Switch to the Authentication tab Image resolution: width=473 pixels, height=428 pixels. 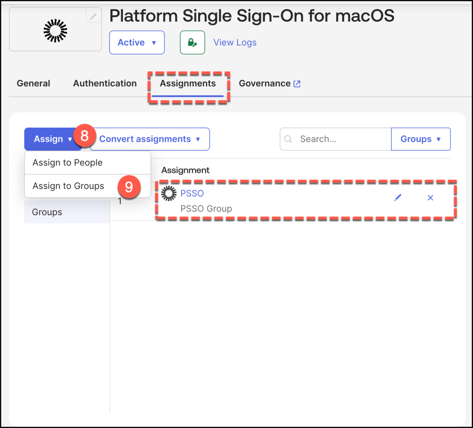[105, 83]
